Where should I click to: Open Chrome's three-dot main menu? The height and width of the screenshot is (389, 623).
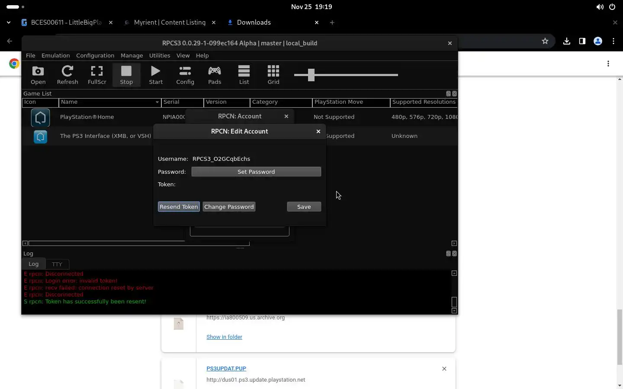613,41
